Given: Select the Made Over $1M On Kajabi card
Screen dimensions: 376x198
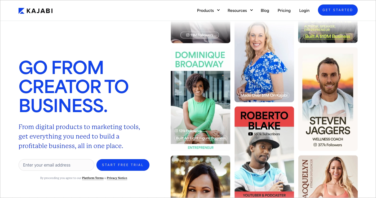Looking at the screenshot, I should [x=264, y=62].
